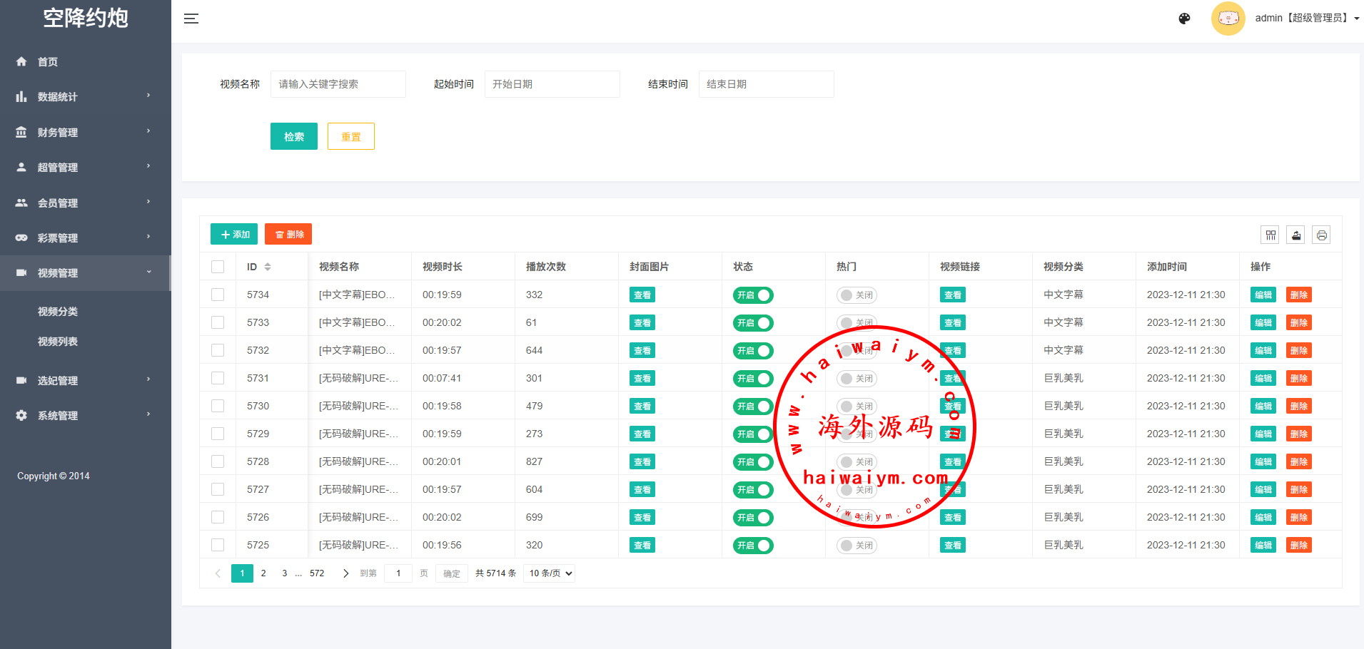Click the orange 删除 batch delete button

(288, 235)
